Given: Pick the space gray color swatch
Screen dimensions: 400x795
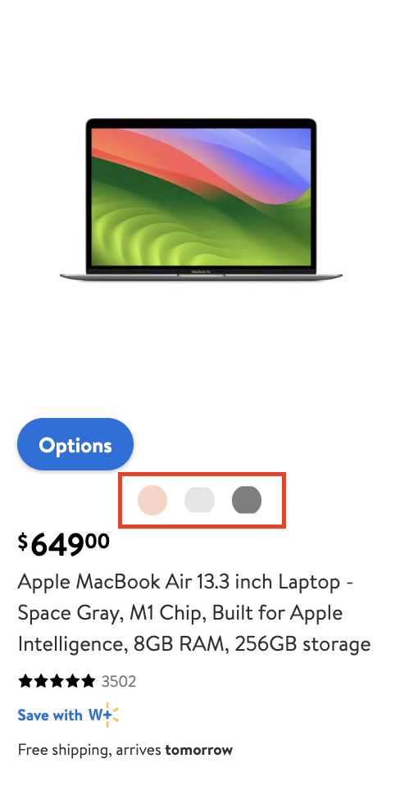Looking at the screenshot, I should pos(247,500).
